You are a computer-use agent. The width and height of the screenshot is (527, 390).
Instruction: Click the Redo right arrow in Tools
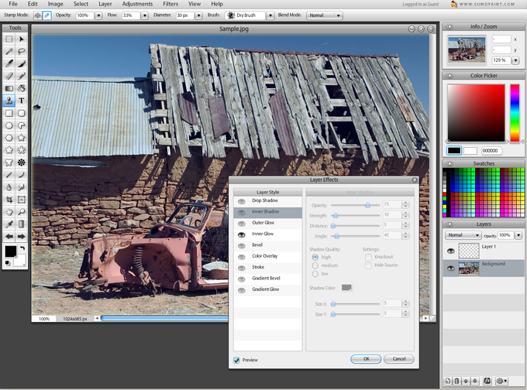21,237
